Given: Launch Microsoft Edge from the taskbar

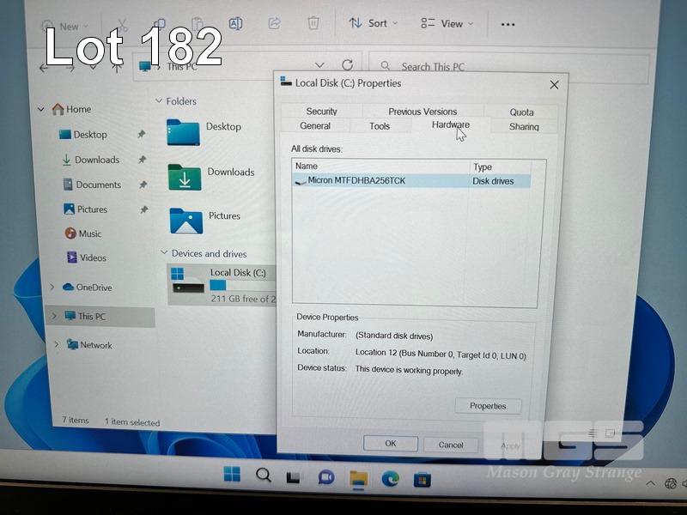Looking at the screenshot, I should pos(390,477).
